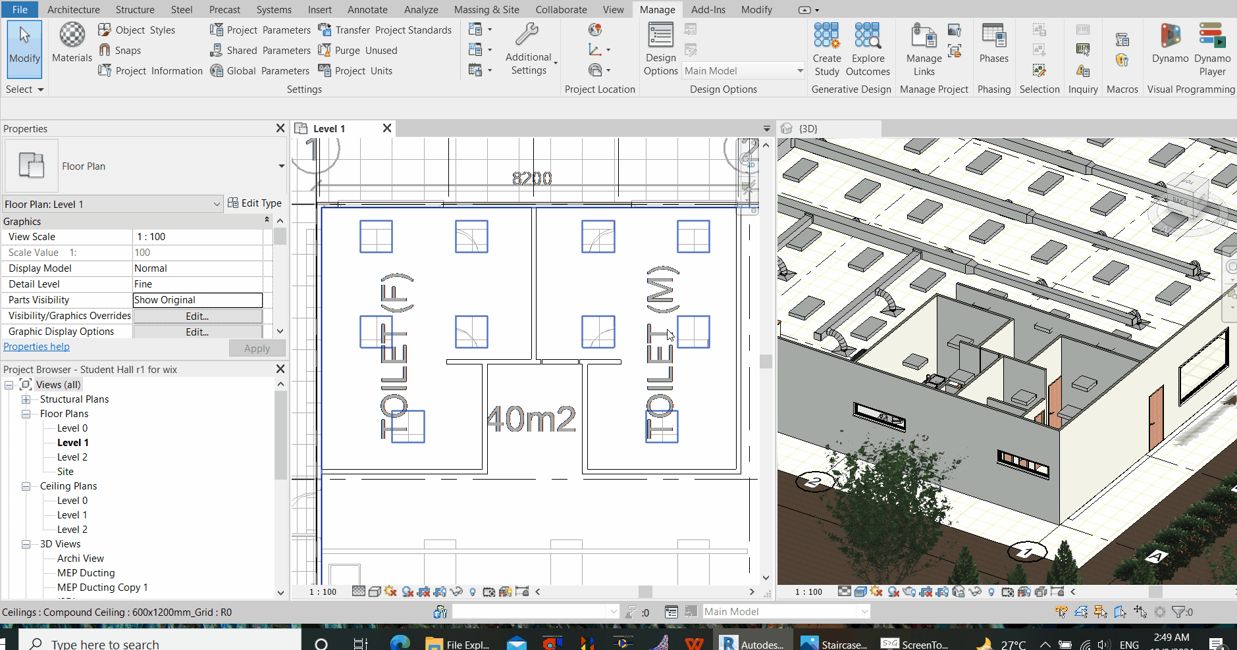Switch to the Add-Ins ribbon tab
Image resolution: width=1237 pixels, height=650 pixels.
[708, 9]
